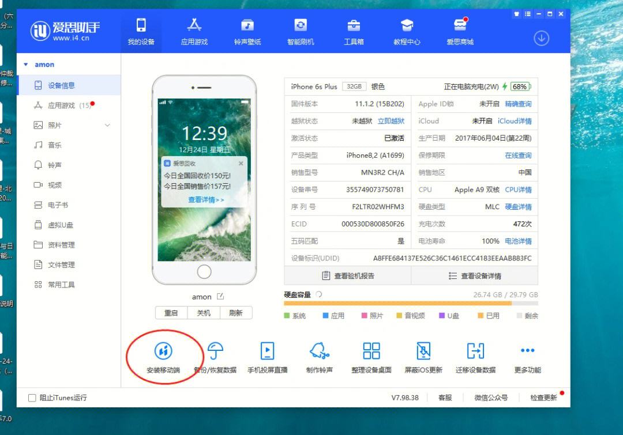Click the blue 应用 legend swatch
The height and width of the screenshot is (435, 623).
tap(325, 316)
